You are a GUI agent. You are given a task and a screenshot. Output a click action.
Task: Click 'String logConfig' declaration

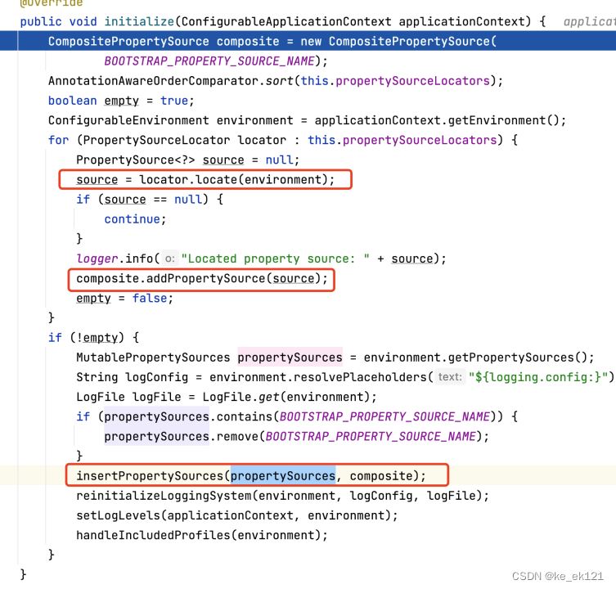(132, 377)
